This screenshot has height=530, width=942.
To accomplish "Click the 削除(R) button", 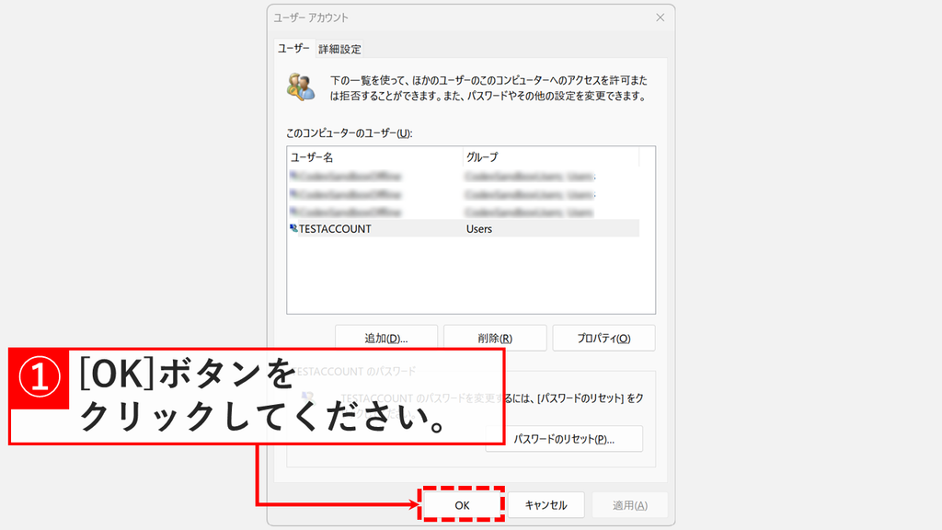I will (x=495, y=339).
